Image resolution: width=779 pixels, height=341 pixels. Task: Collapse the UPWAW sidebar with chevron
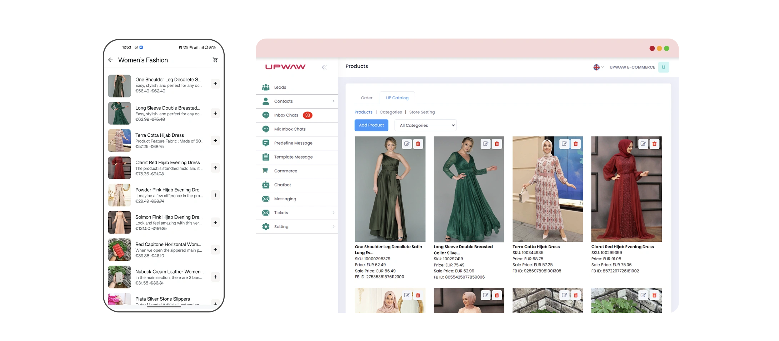324,67
